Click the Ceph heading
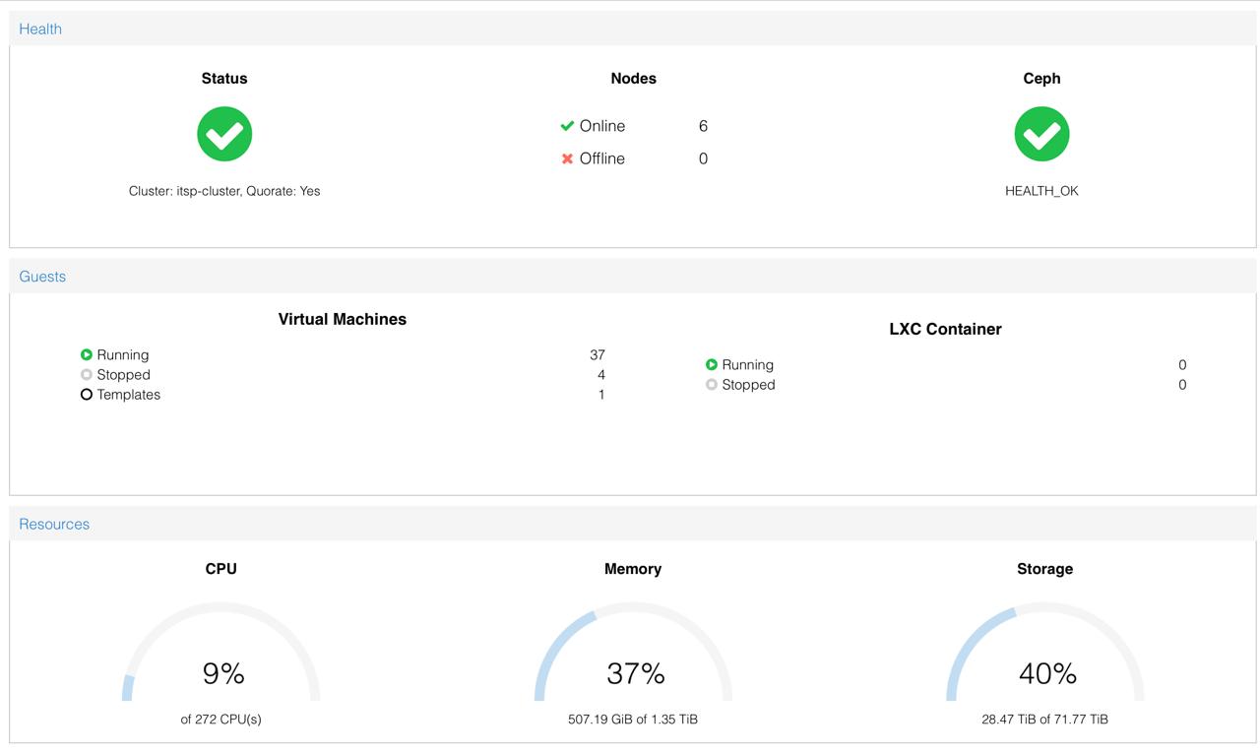1260x753 pixels. pyautogui.click(x=1041, y=79)
